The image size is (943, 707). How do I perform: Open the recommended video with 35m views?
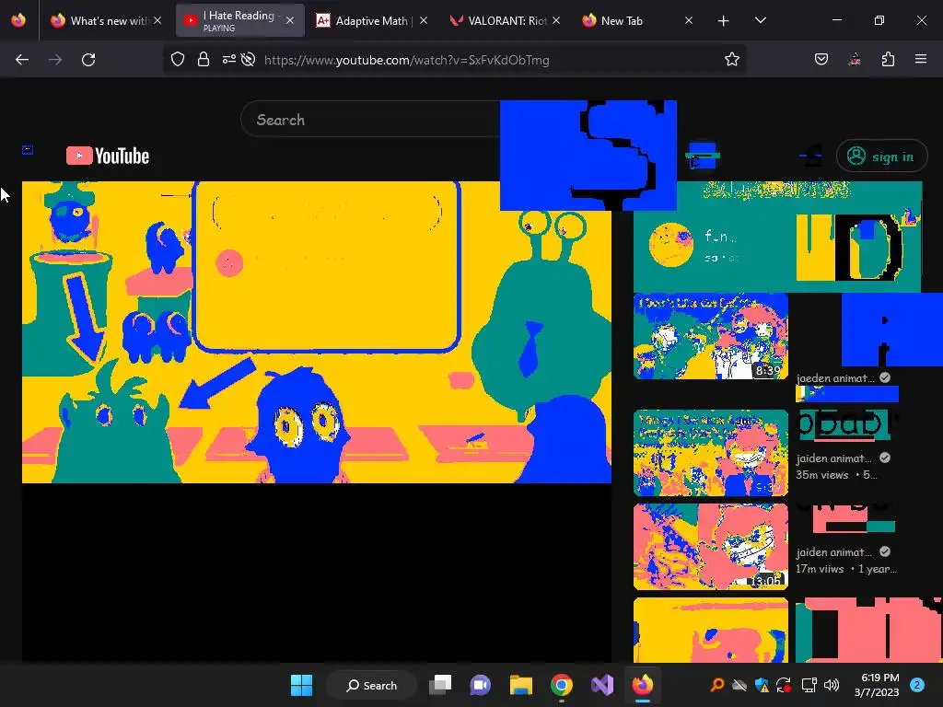[711, 453]
